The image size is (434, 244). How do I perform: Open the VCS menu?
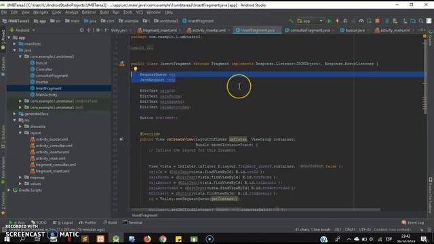(140, 12)
